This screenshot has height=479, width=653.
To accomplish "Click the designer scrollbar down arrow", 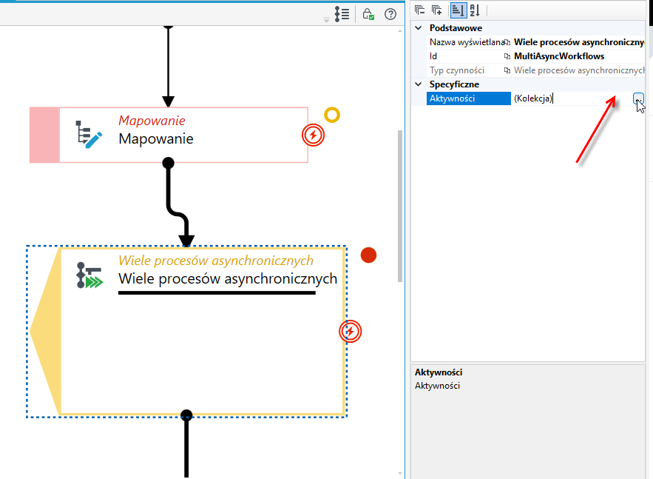I will (x=400, y=474).
